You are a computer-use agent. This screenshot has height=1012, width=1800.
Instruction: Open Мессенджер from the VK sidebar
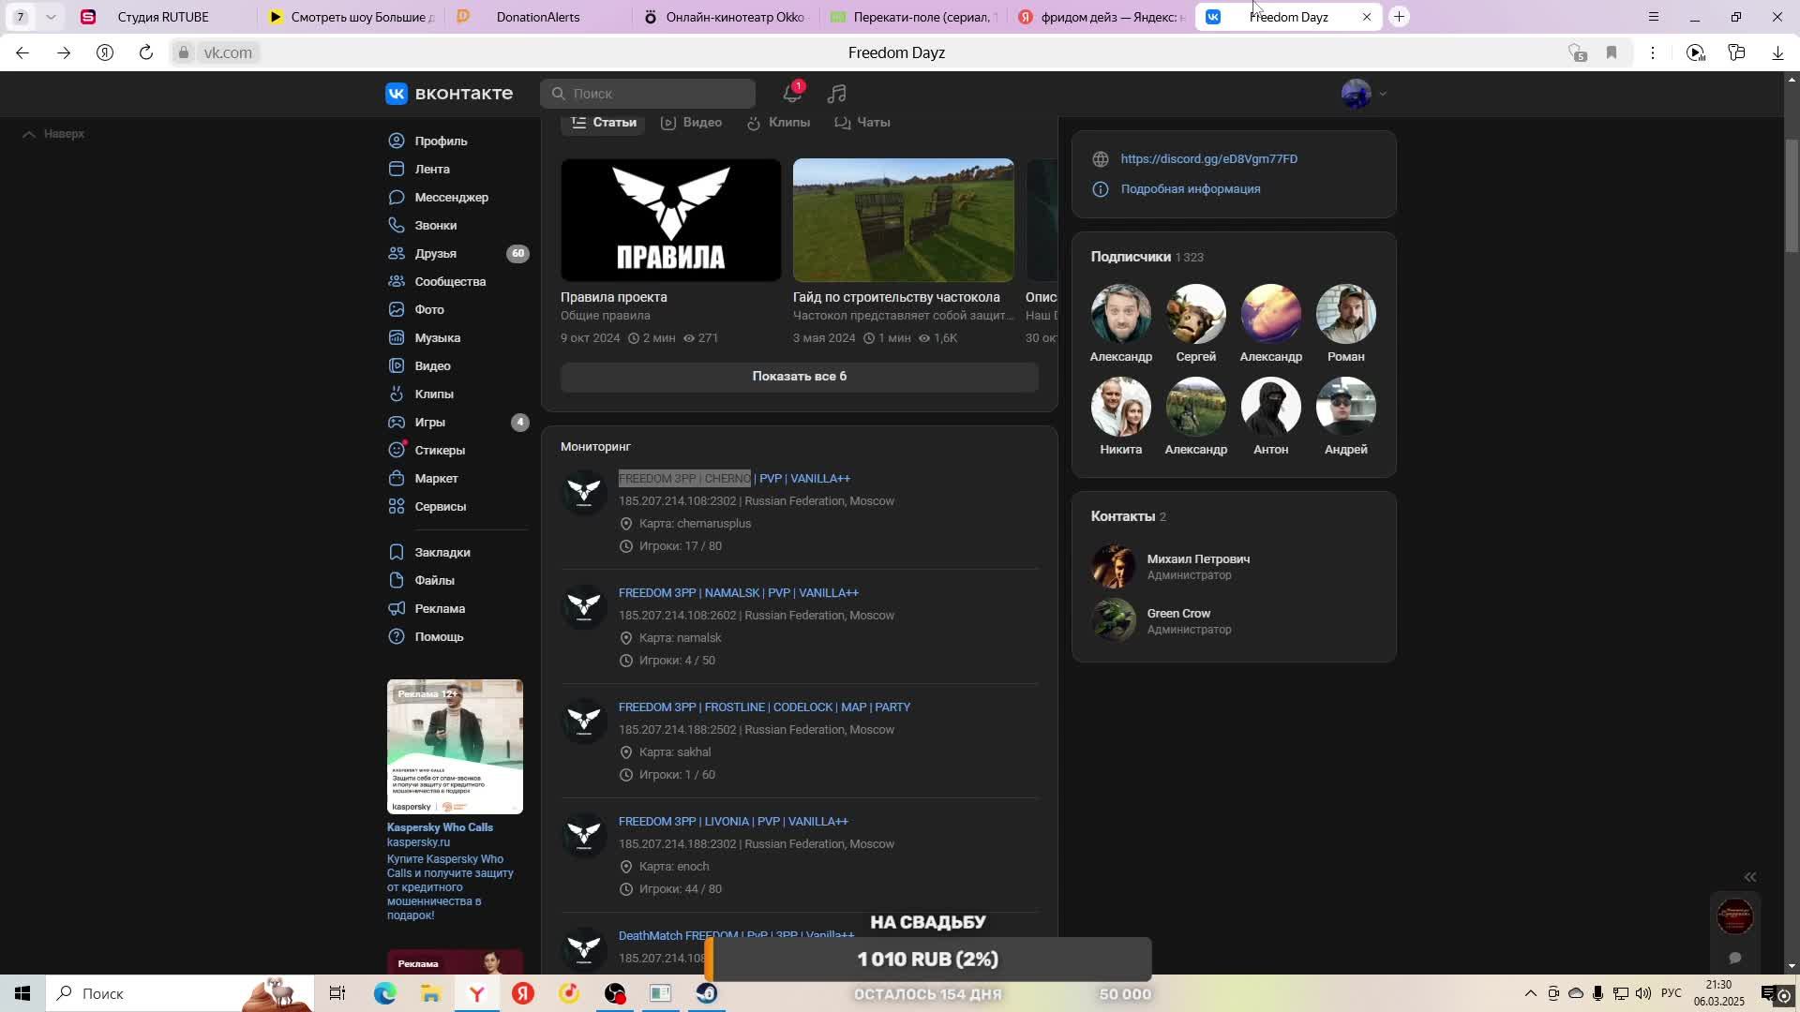(451, 197)
